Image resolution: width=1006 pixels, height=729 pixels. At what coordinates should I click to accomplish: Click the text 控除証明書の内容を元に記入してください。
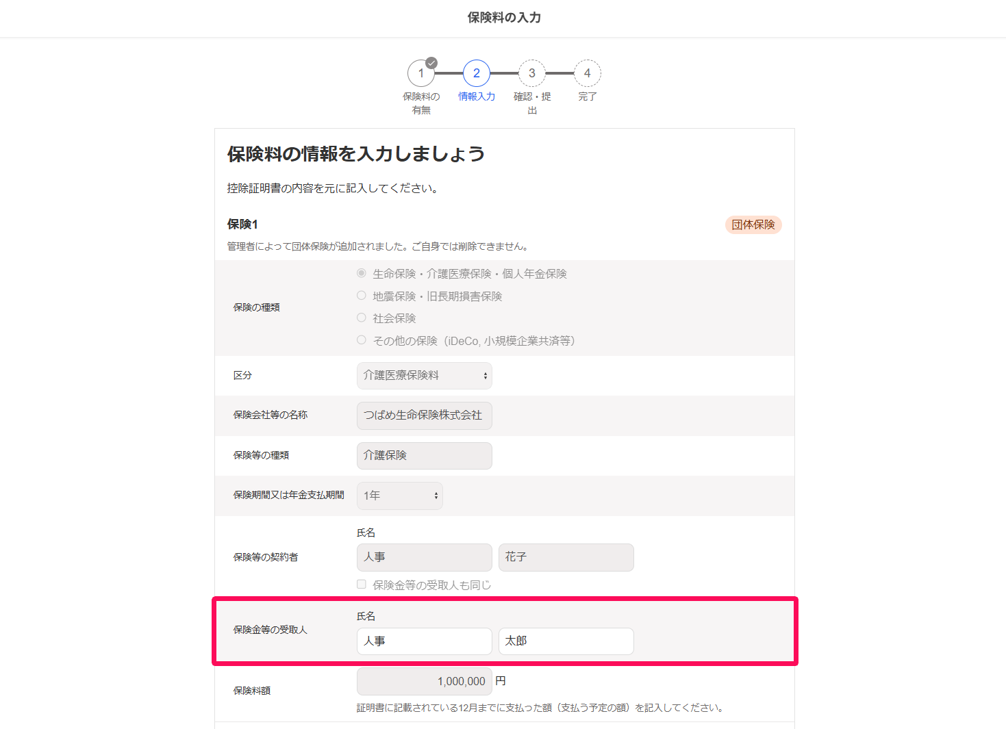click(334, 188)
